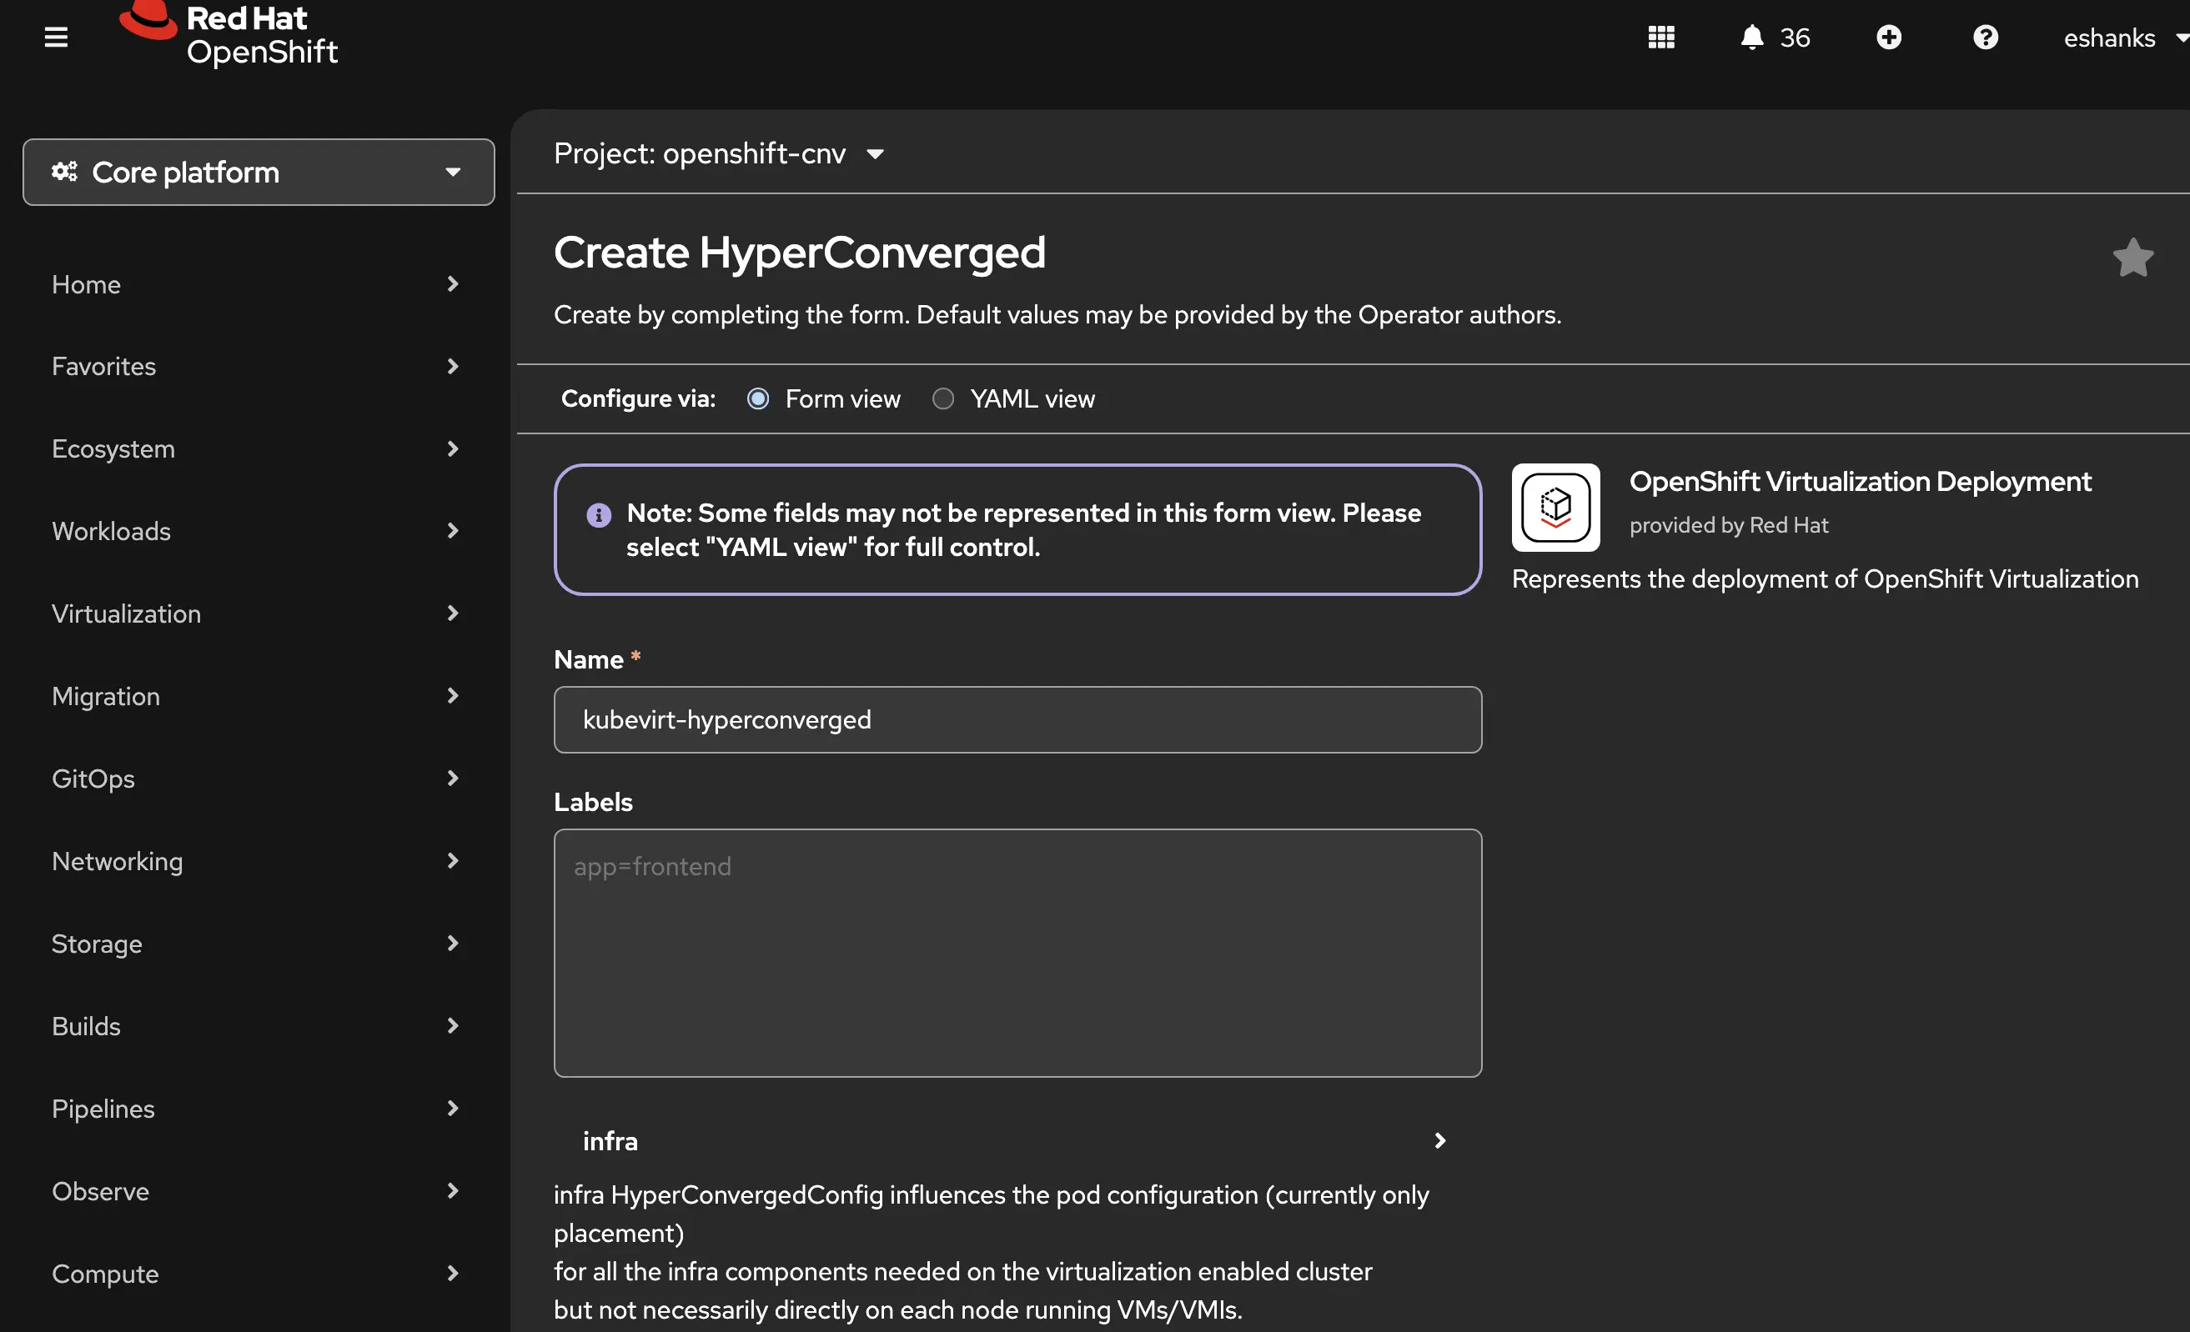Expand the Ecosystem navigation section

coord(256,448)
